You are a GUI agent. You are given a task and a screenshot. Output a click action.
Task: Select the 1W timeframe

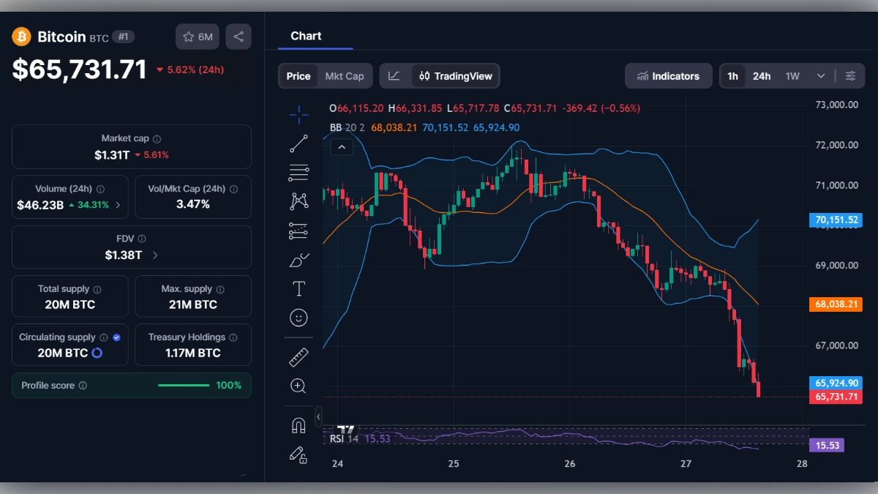tap(792, 75)
